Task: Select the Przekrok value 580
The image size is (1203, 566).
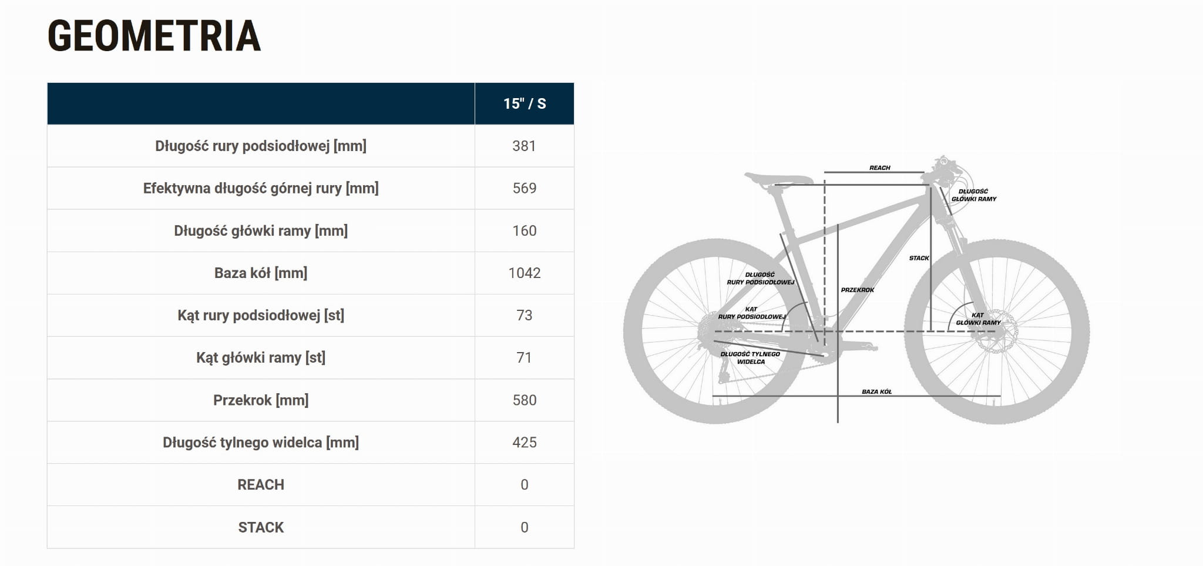Action: pyautogui.click(x=524, y=400)
